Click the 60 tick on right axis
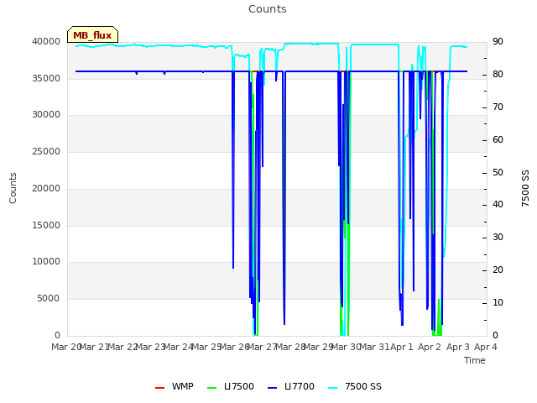 pyautogui.click(x=498, y=140)
